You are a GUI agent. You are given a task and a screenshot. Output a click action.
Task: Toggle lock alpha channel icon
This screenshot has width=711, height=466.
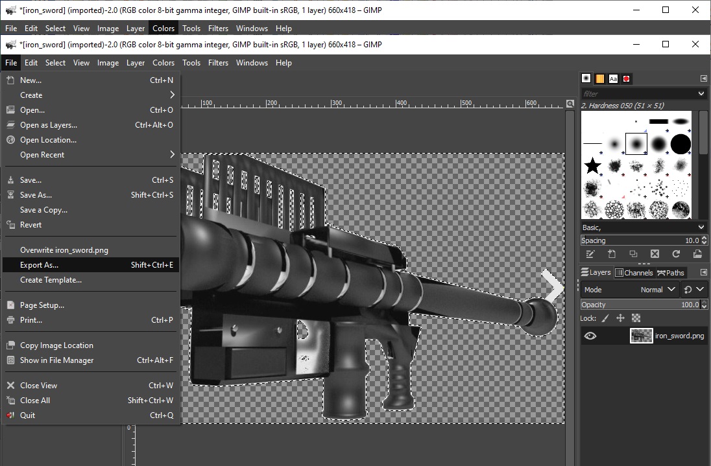(x=636, y=318)
